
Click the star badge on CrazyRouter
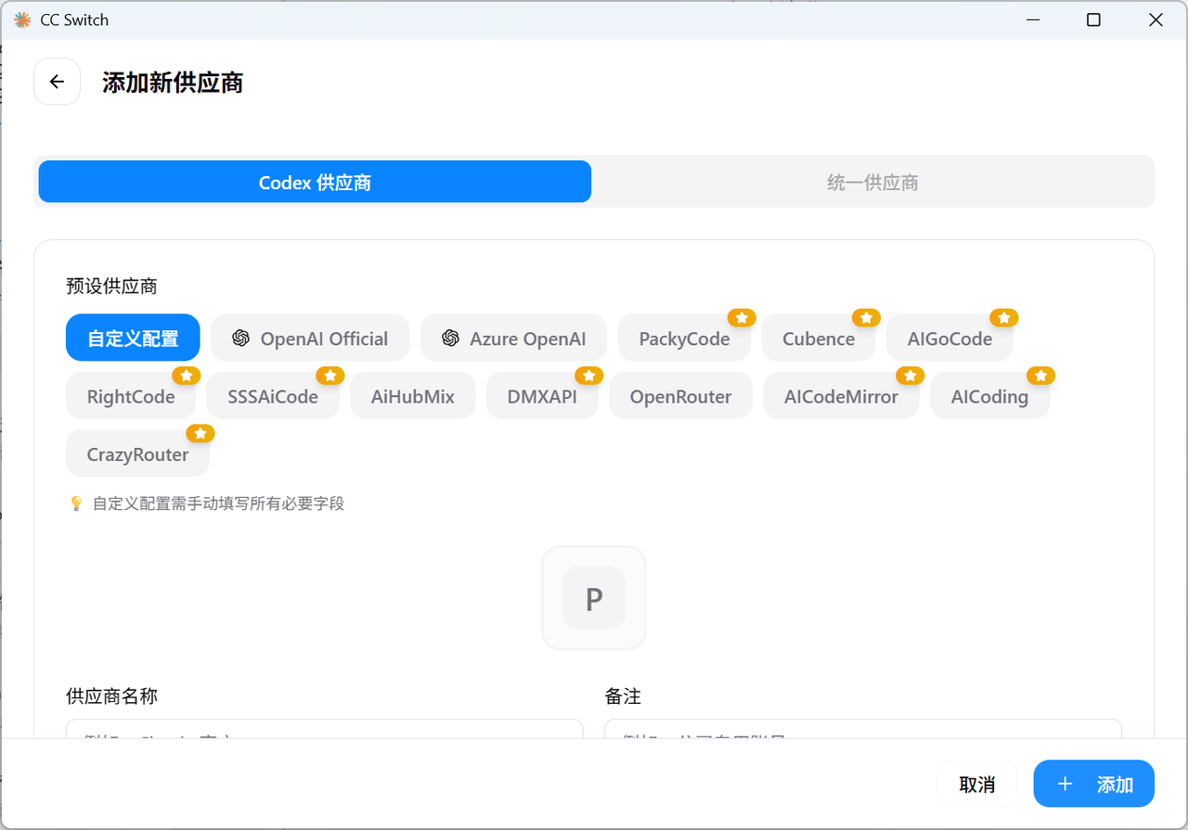[200, 433]
